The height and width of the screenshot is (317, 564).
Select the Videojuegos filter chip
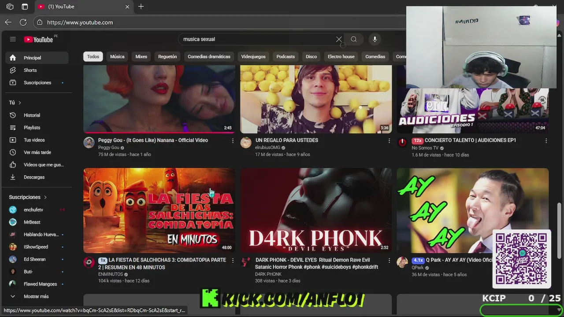pos(253,56)
